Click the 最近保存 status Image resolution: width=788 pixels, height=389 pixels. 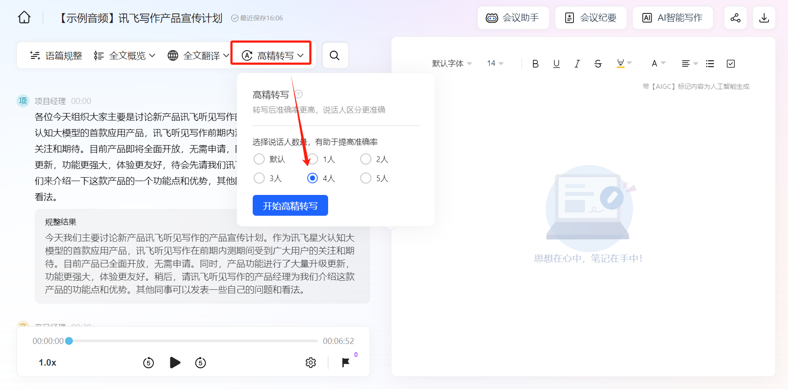[x=257, y=18]
